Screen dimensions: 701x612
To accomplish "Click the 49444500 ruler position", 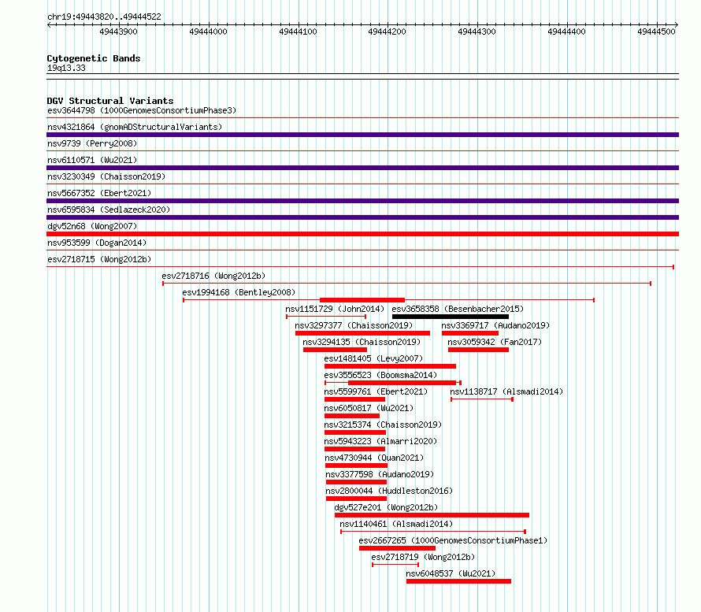I will [x=656, y=32].
